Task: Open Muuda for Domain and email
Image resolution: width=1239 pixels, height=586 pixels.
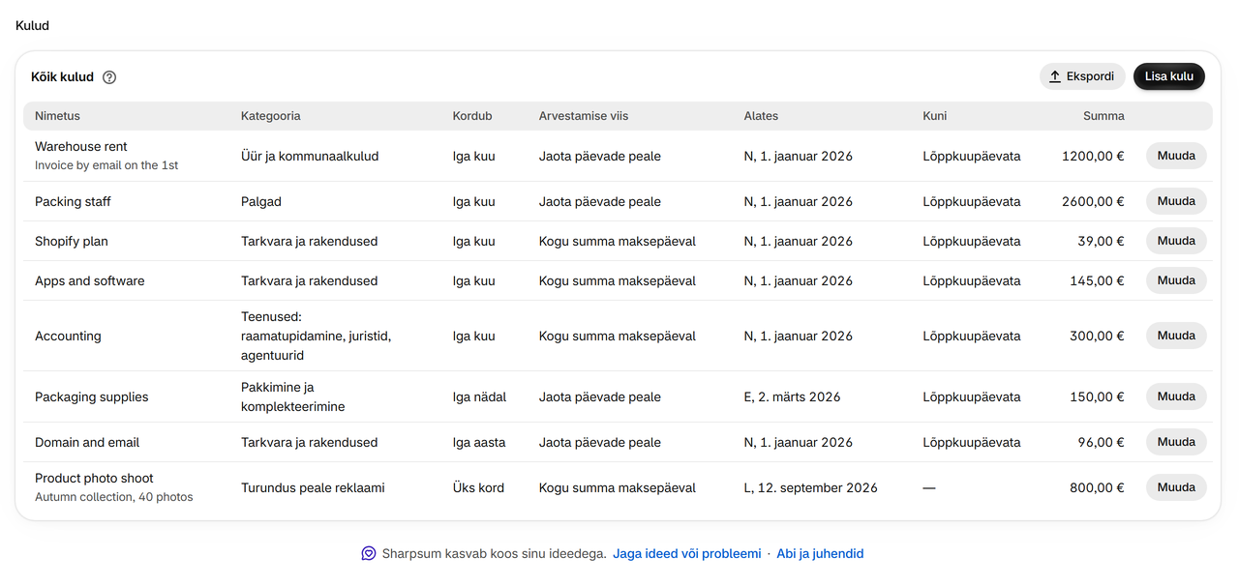Action: click(x=1176, y=442)
